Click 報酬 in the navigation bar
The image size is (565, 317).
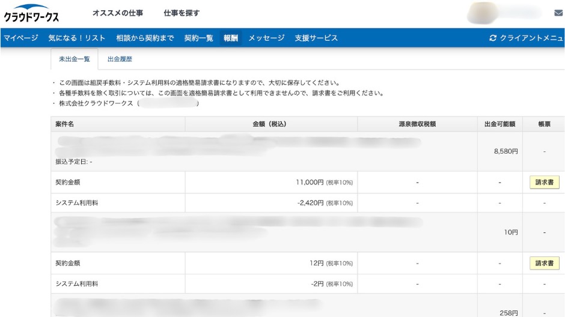230,38
